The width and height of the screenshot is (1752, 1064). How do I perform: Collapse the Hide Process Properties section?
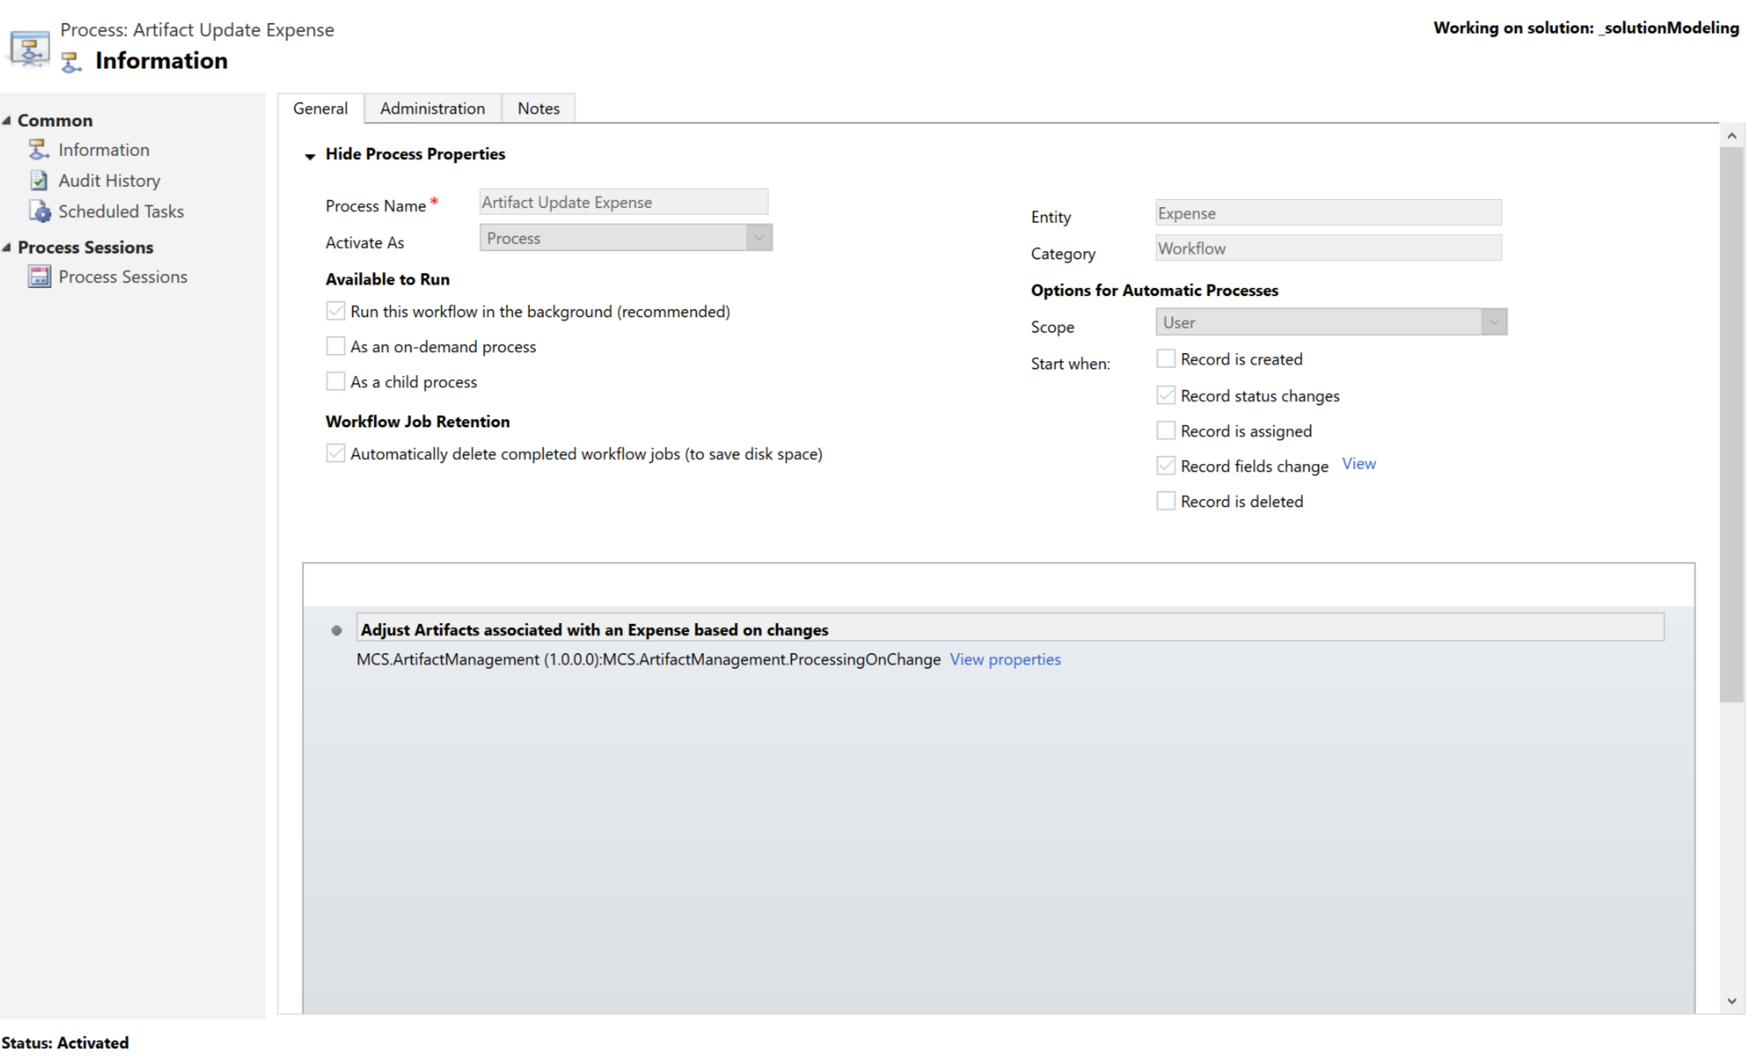310,156
